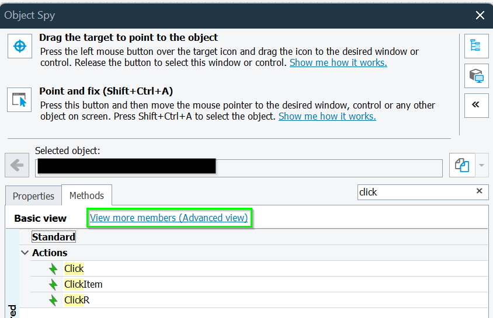Image resolution: width=493 pixels, height=318 pixels.
Task: Select the Methods tab
Action: pyautogui.click(x=86, y=195)
